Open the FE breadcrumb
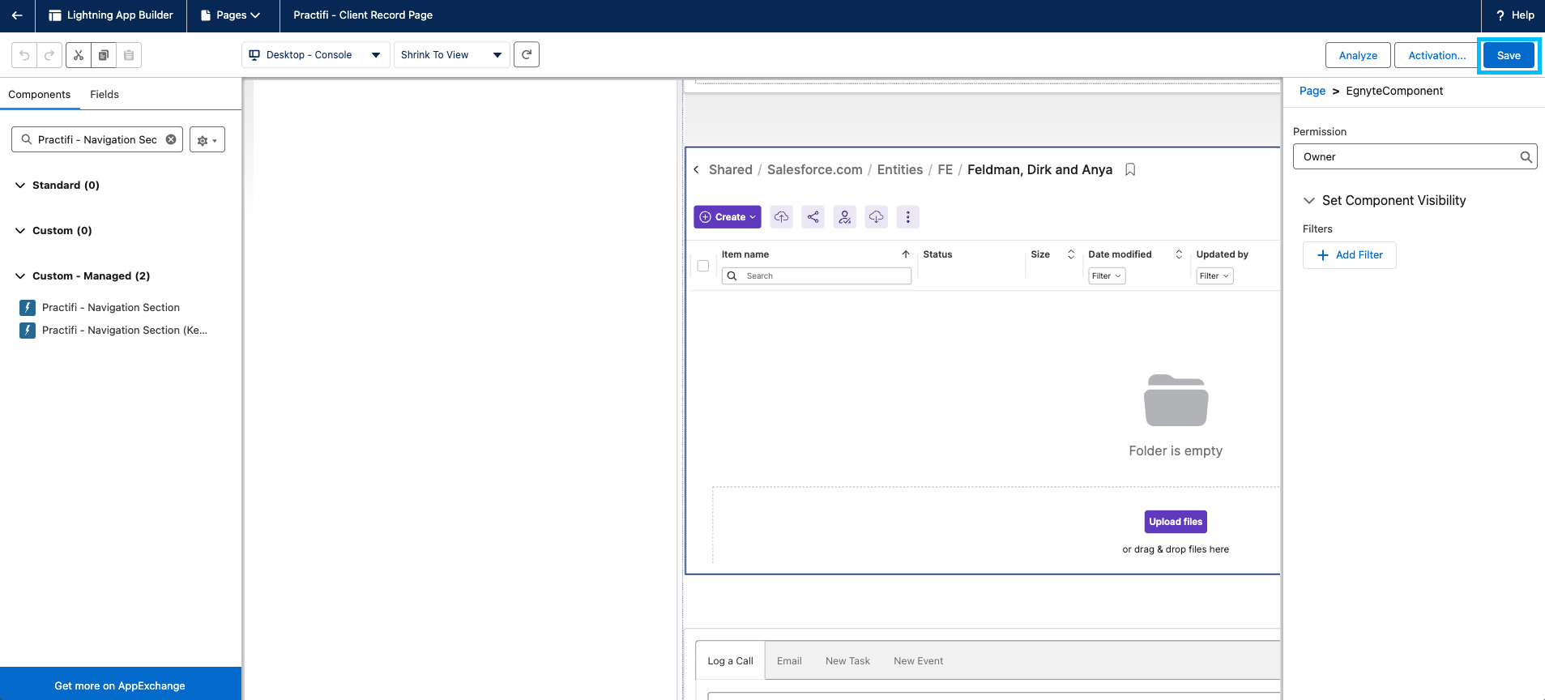This screenshot has width=1545, height=700. (945, 169)
